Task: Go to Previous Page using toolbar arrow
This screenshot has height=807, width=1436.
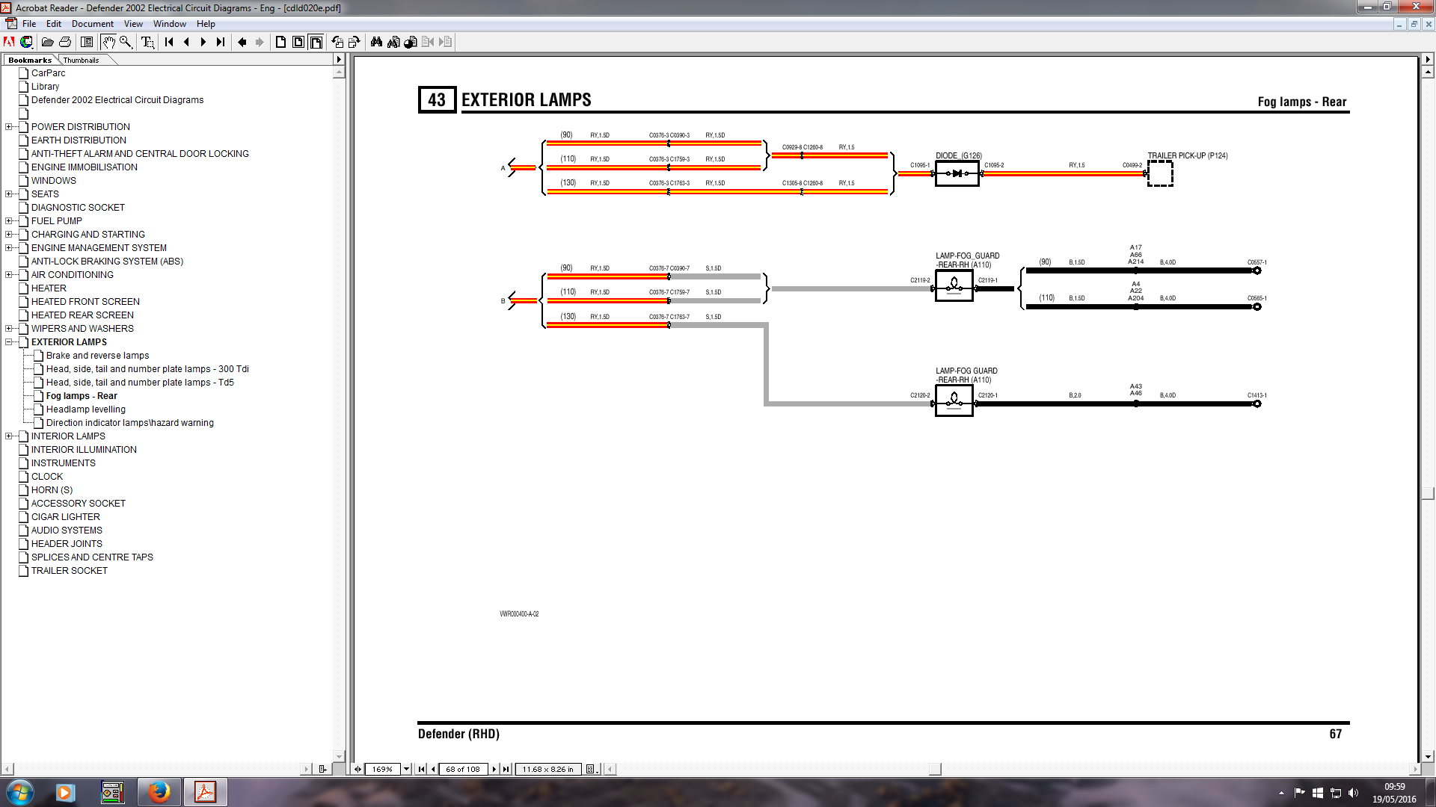Action: pyautogui.click(x=186, y=42)
